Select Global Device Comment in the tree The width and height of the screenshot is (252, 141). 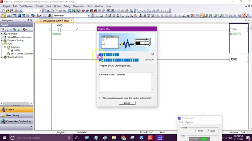click(20, 37)
